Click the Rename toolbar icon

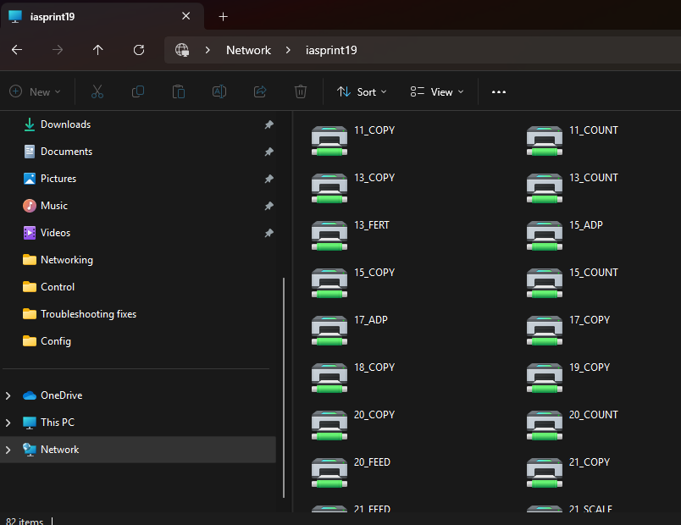click(x=219, y=91)
